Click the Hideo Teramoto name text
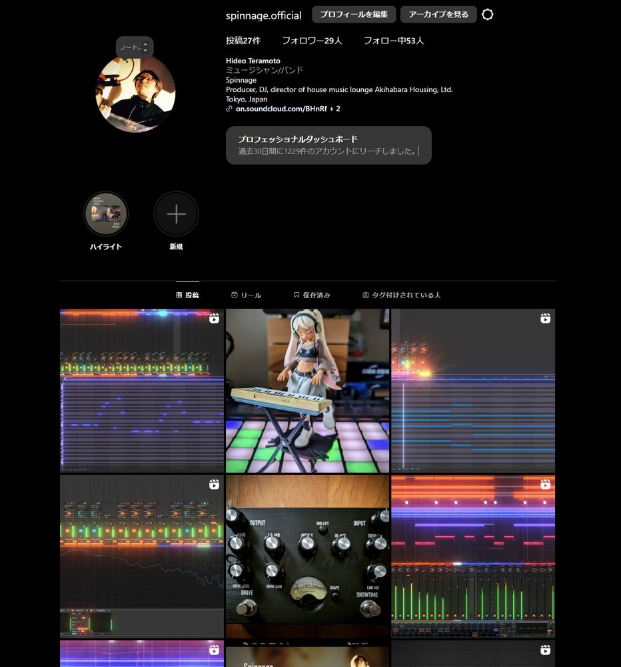This screenshot has height=667, width=621. pyautogui.click(x=253, y=61)
